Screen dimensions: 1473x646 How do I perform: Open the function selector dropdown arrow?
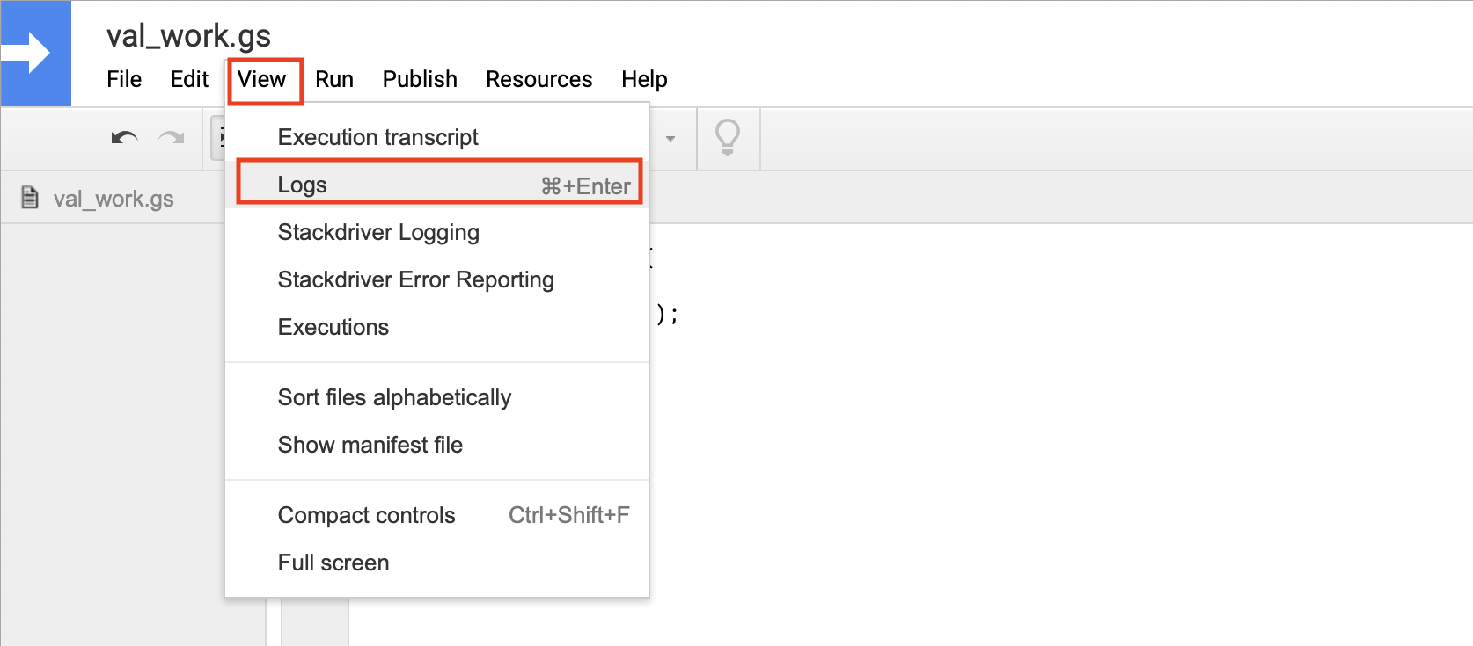pos(671,139)
